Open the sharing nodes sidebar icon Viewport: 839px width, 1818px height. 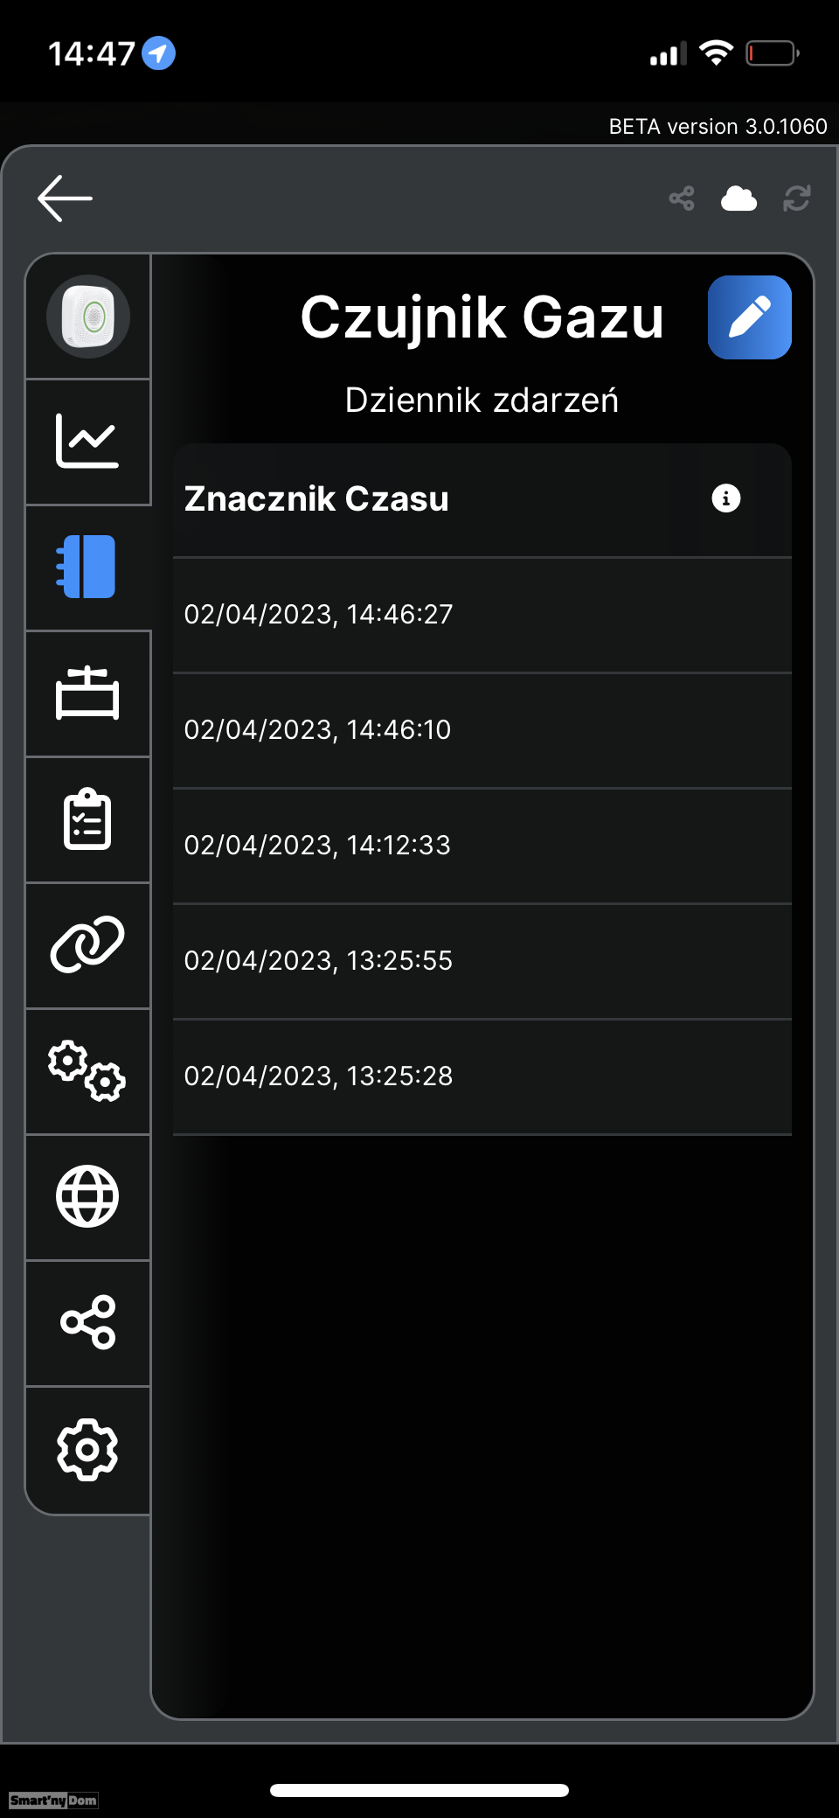pyautogui.click(x=87, y=1322)
